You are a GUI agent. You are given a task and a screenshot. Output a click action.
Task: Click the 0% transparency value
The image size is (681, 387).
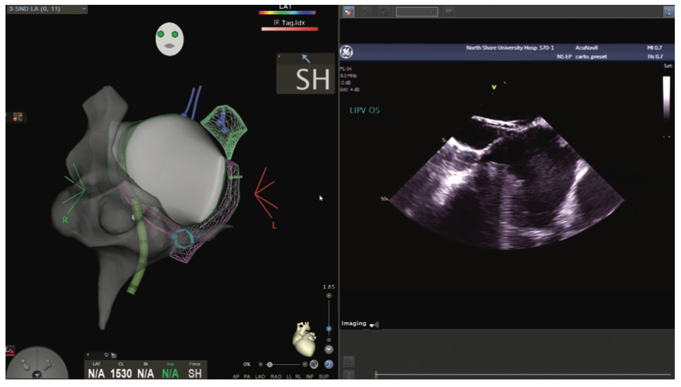pyautogui.click(x=247, y=364)
